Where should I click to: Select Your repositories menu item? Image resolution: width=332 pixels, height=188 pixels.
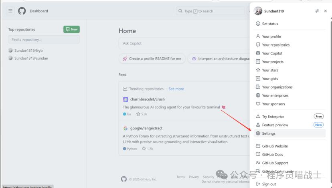coord(275,45)
